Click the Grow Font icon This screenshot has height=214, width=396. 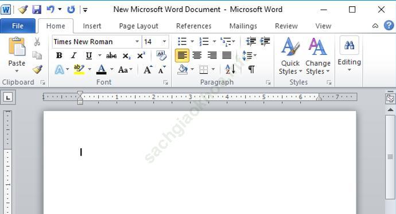click(x=148, y=69)
